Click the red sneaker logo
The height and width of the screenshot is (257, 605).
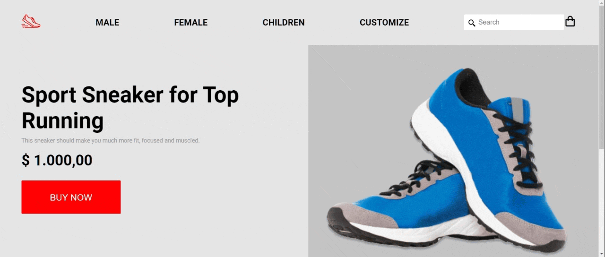31,22
